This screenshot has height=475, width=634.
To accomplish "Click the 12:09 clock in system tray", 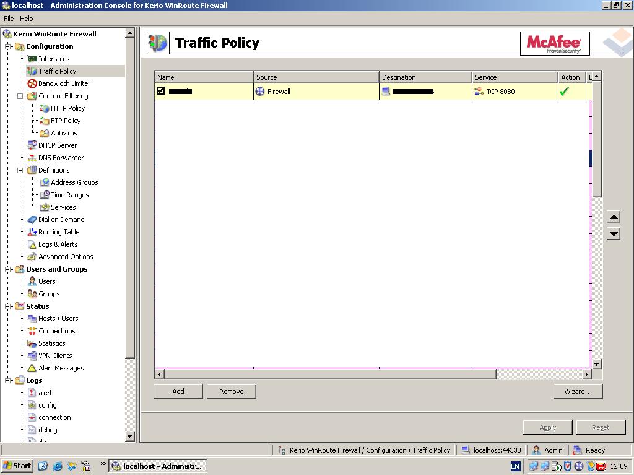I will click(619, 466).
